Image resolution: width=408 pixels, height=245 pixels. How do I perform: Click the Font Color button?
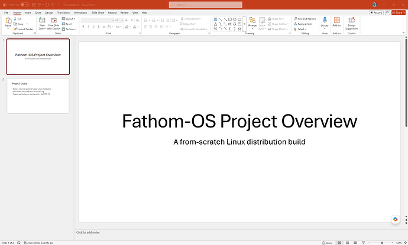pos(135,27)
